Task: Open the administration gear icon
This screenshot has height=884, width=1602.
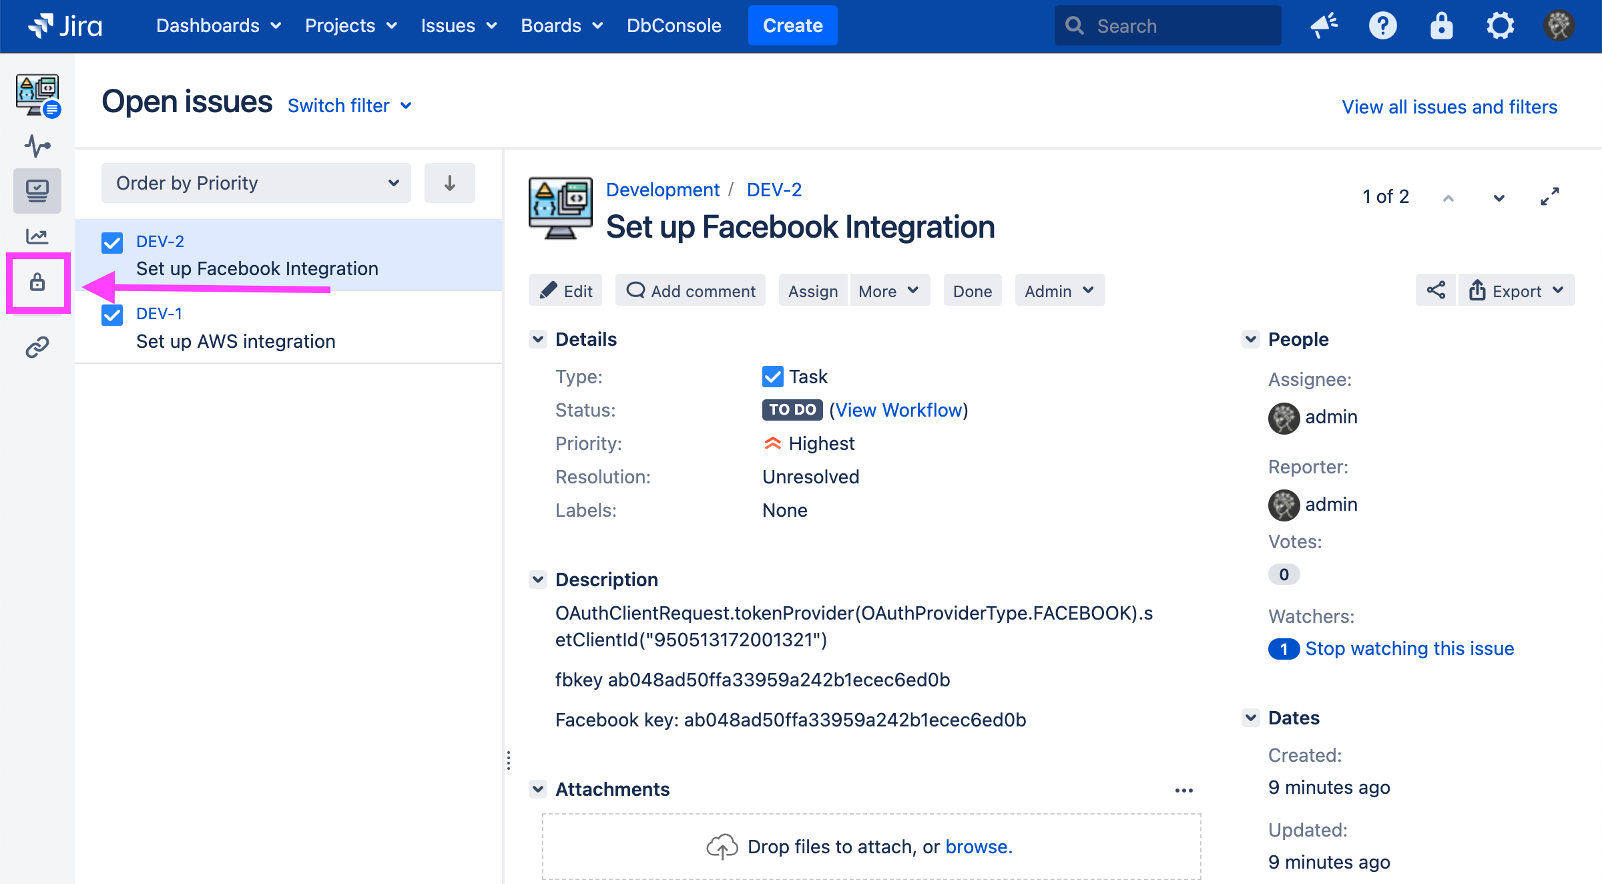Action: [1500, 26]
